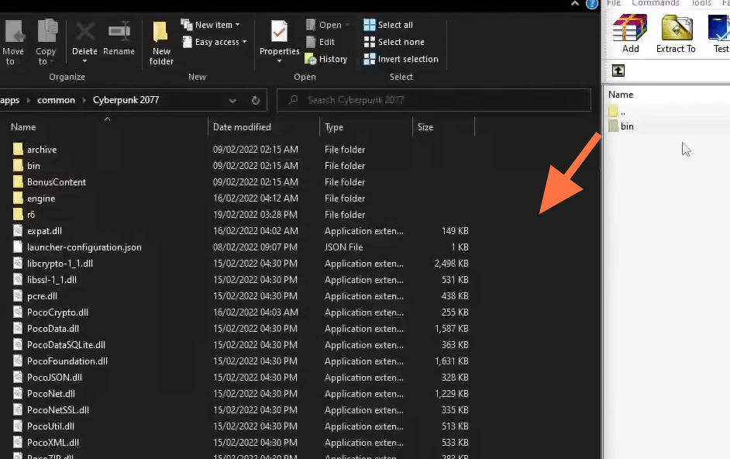The width and height of the screenshot is (730, 459).
Task: Select the archive folder
Action: tap(41, 150)
